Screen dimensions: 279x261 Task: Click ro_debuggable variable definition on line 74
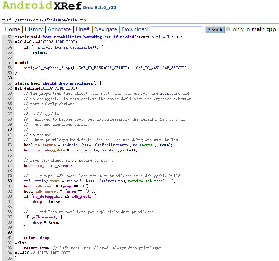click(50, 150)
